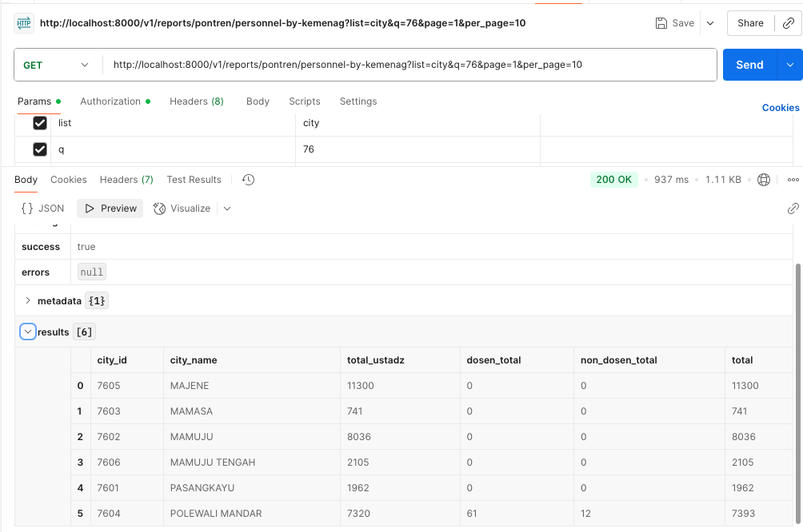803x532 pixels.
Task: Switch to Visualize view
Action: (182, 208)
